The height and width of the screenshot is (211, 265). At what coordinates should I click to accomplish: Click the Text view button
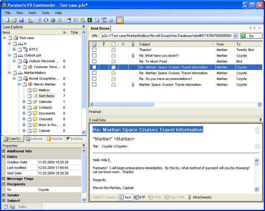[x=125, y=197]
